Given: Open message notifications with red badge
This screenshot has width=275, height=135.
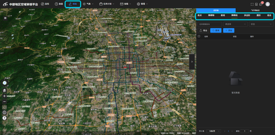Looking at the screenshot, I should 261,4.
